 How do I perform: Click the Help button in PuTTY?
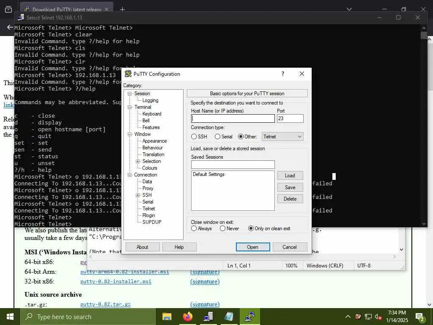(179, 247)
